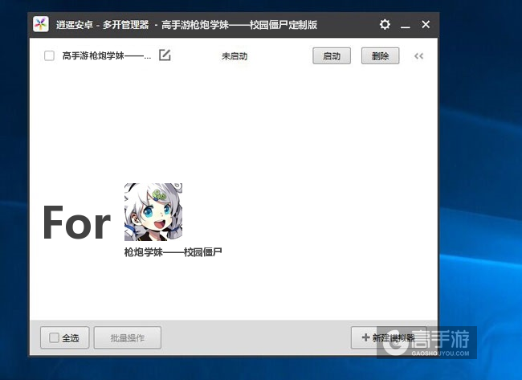
Task: Click the plus icon on 新建模拟器
Action: coord(365,338)
